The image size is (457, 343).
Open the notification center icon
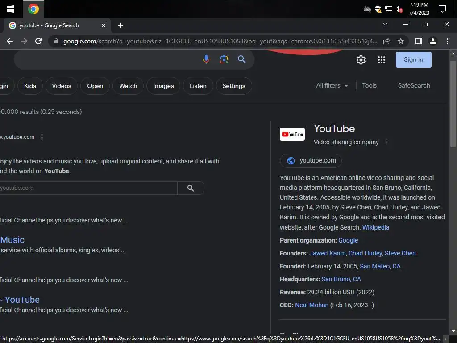coord(442,9)
